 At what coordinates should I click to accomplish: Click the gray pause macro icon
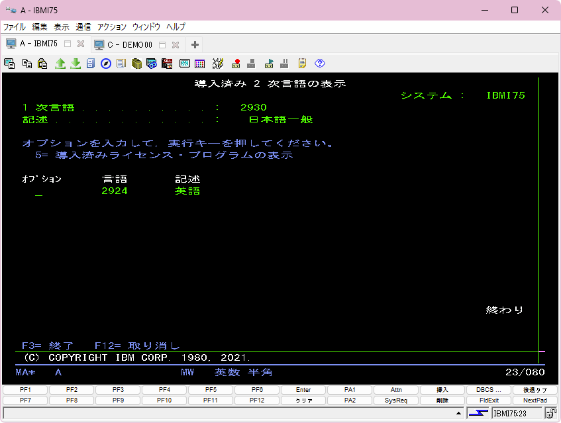(284, 64)
